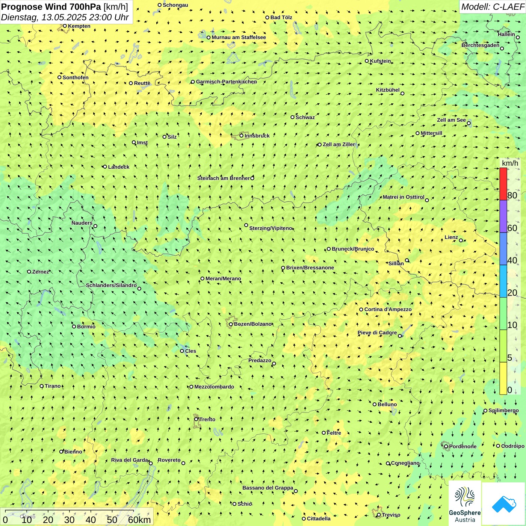Select the Bassano del Grappa label
526x526 pixels.
[x=268, y=488]
